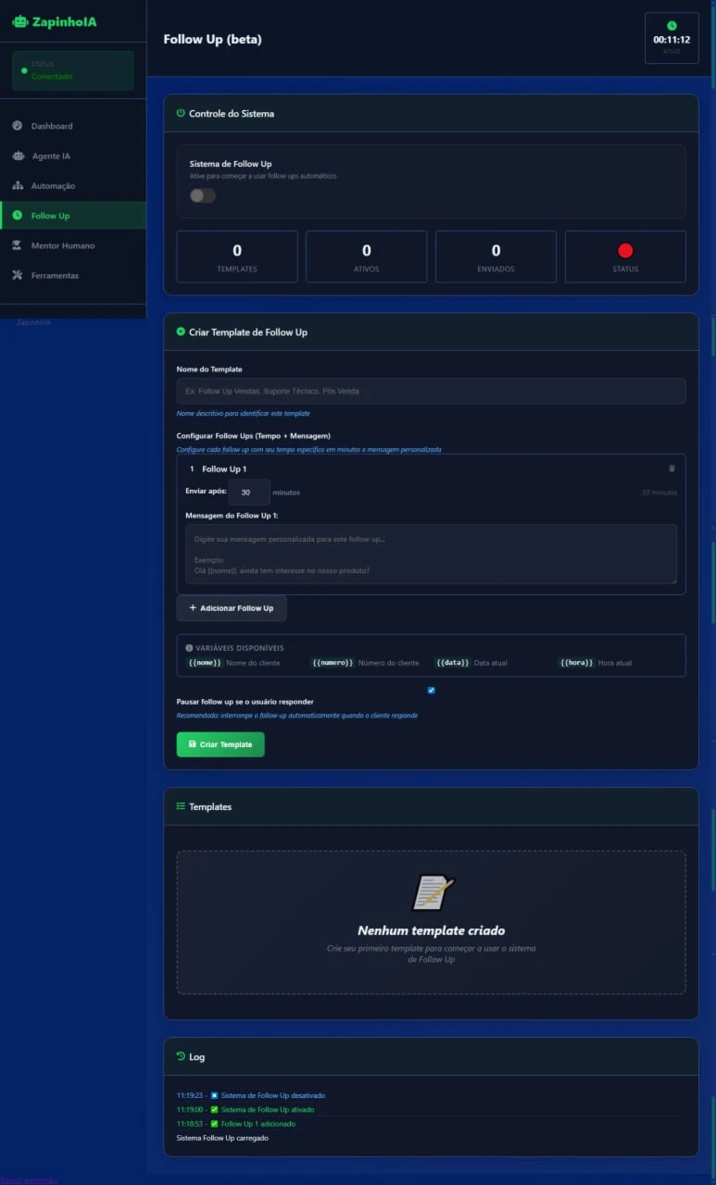
Task: Delete Follow Up 1 using trash icon
Action: 672,469
